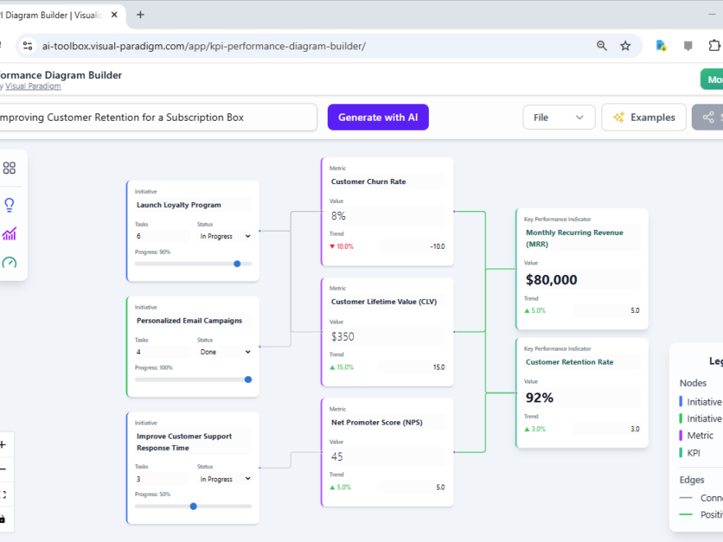Open the Visual Paradigm link

(33, 85)
